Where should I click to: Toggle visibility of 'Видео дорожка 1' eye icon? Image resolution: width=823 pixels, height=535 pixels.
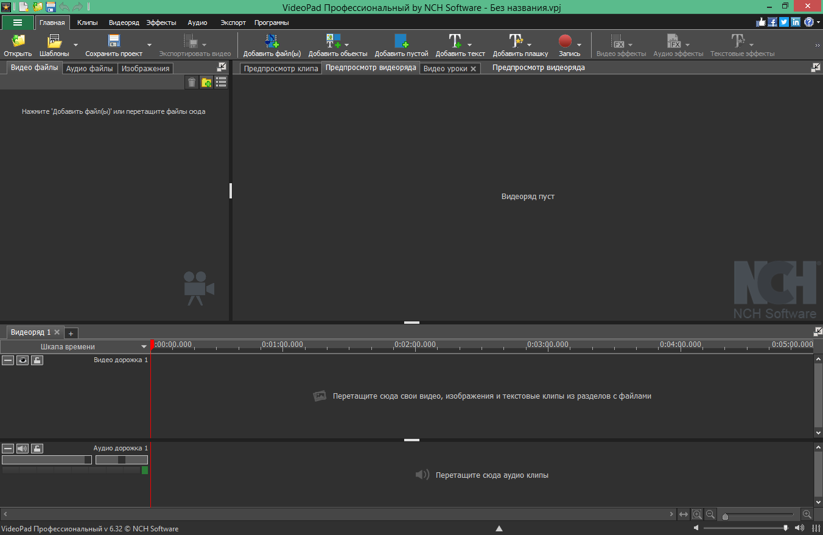22,360
